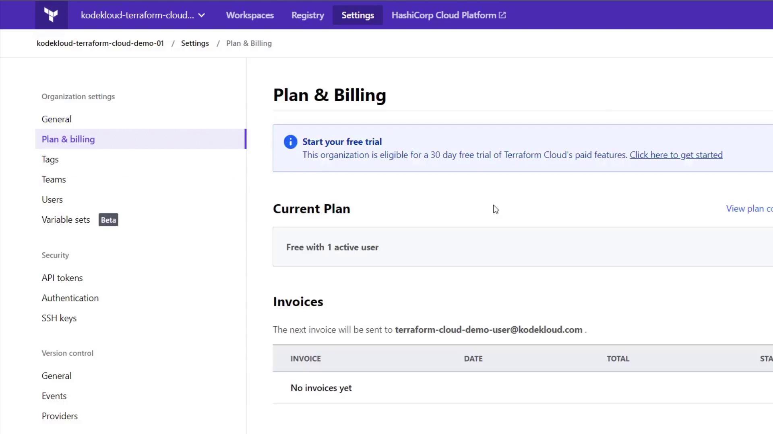Open the Users settings page

[x=52, y=200]
